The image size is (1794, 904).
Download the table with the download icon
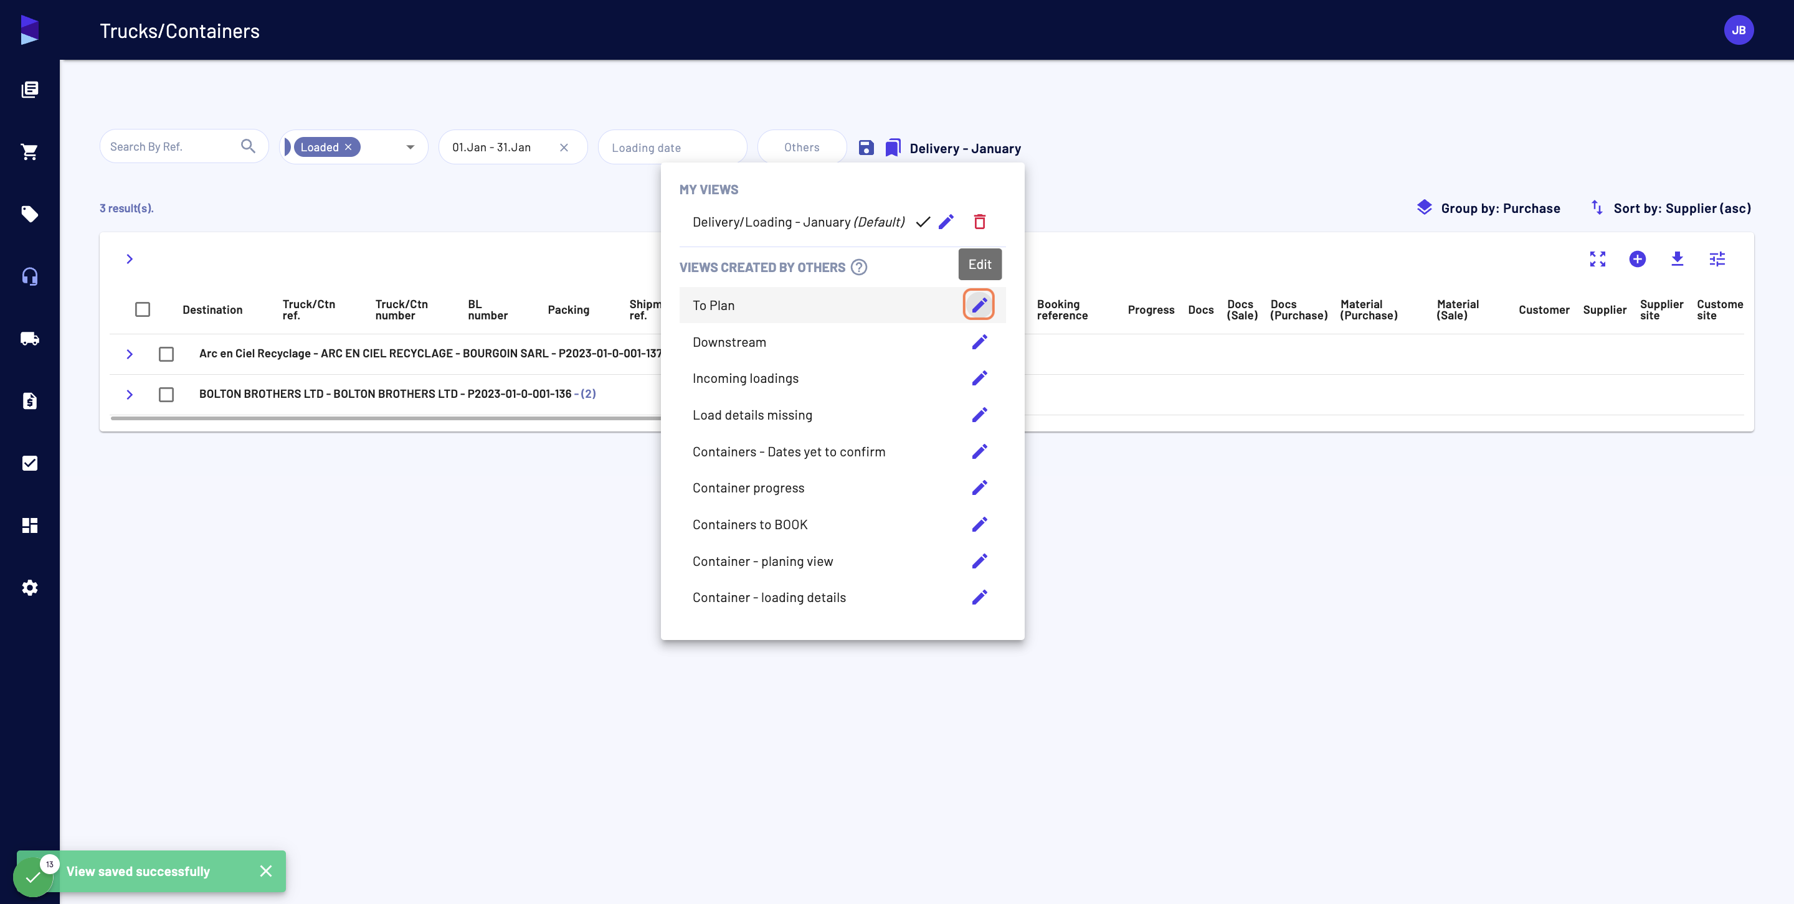pos(1677,259)
